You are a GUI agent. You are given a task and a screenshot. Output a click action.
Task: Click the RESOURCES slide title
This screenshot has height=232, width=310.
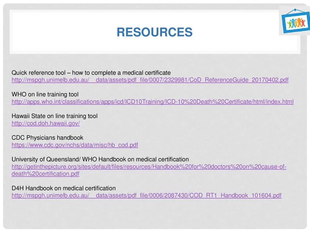[x=154, y=32]
